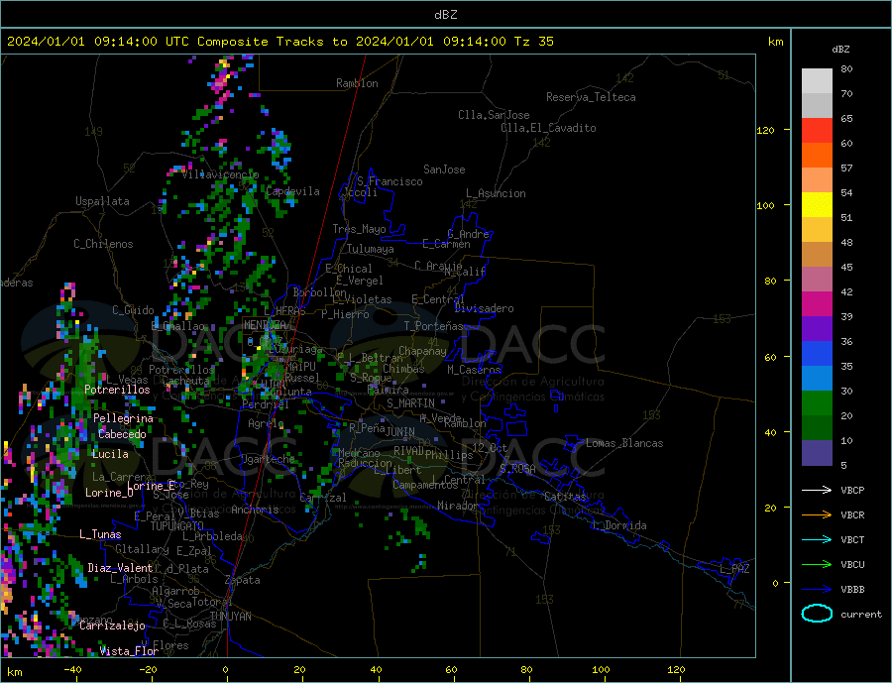The height and width of the screenshot is (683, 892).
Task: Click the 'MENDOZA' city label
Action: (x=267, y=325)
